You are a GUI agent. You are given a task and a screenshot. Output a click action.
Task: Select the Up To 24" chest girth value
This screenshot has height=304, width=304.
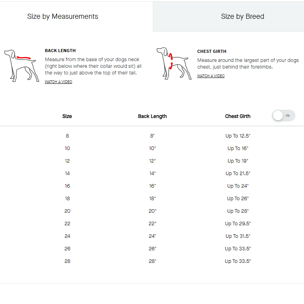[238, 186]
